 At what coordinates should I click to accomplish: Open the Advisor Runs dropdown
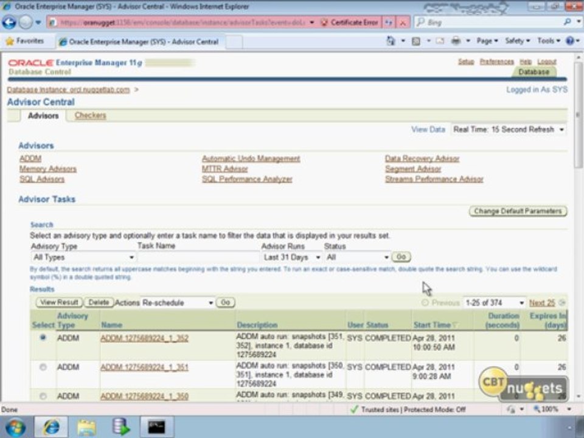[x=291, y=257]
